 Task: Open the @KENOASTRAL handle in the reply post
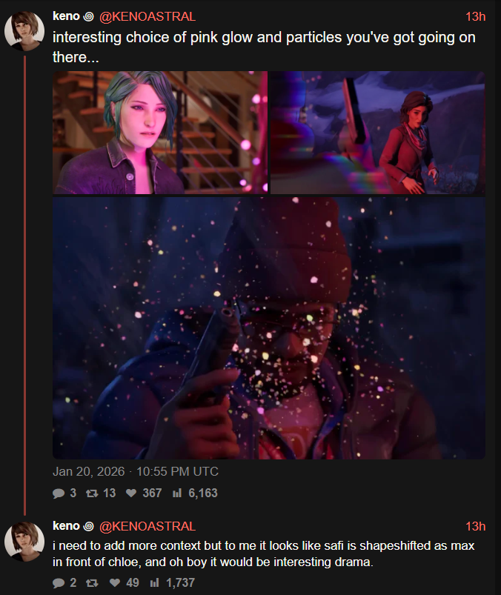point(147,526)
